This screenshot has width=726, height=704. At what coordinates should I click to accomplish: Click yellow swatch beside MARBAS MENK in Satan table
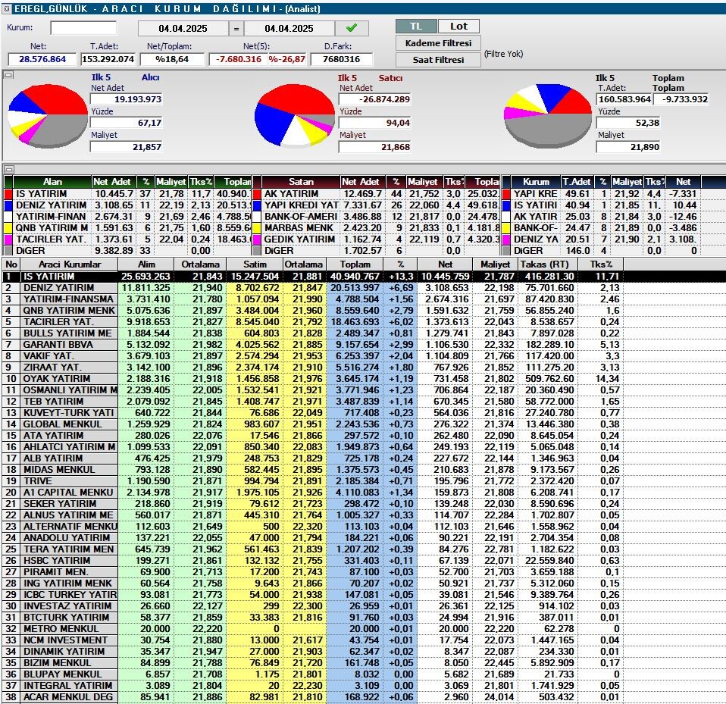coord(257,228)
